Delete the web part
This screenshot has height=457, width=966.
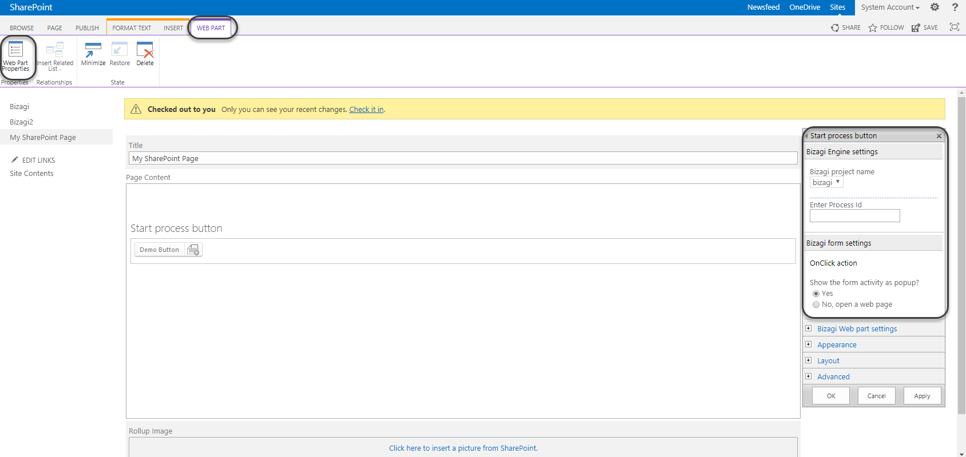[x=145, y=54]
